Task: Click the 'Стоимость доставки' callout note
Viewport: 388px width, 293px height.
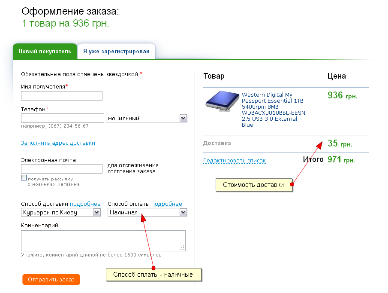Action: [253, 185]
